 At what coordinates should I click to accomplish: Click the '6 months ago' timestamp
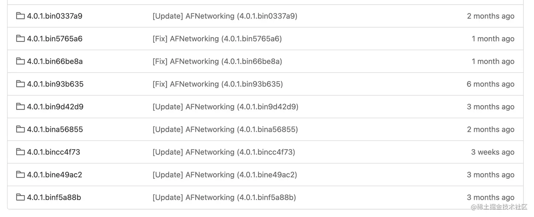(x=491, y=84)
